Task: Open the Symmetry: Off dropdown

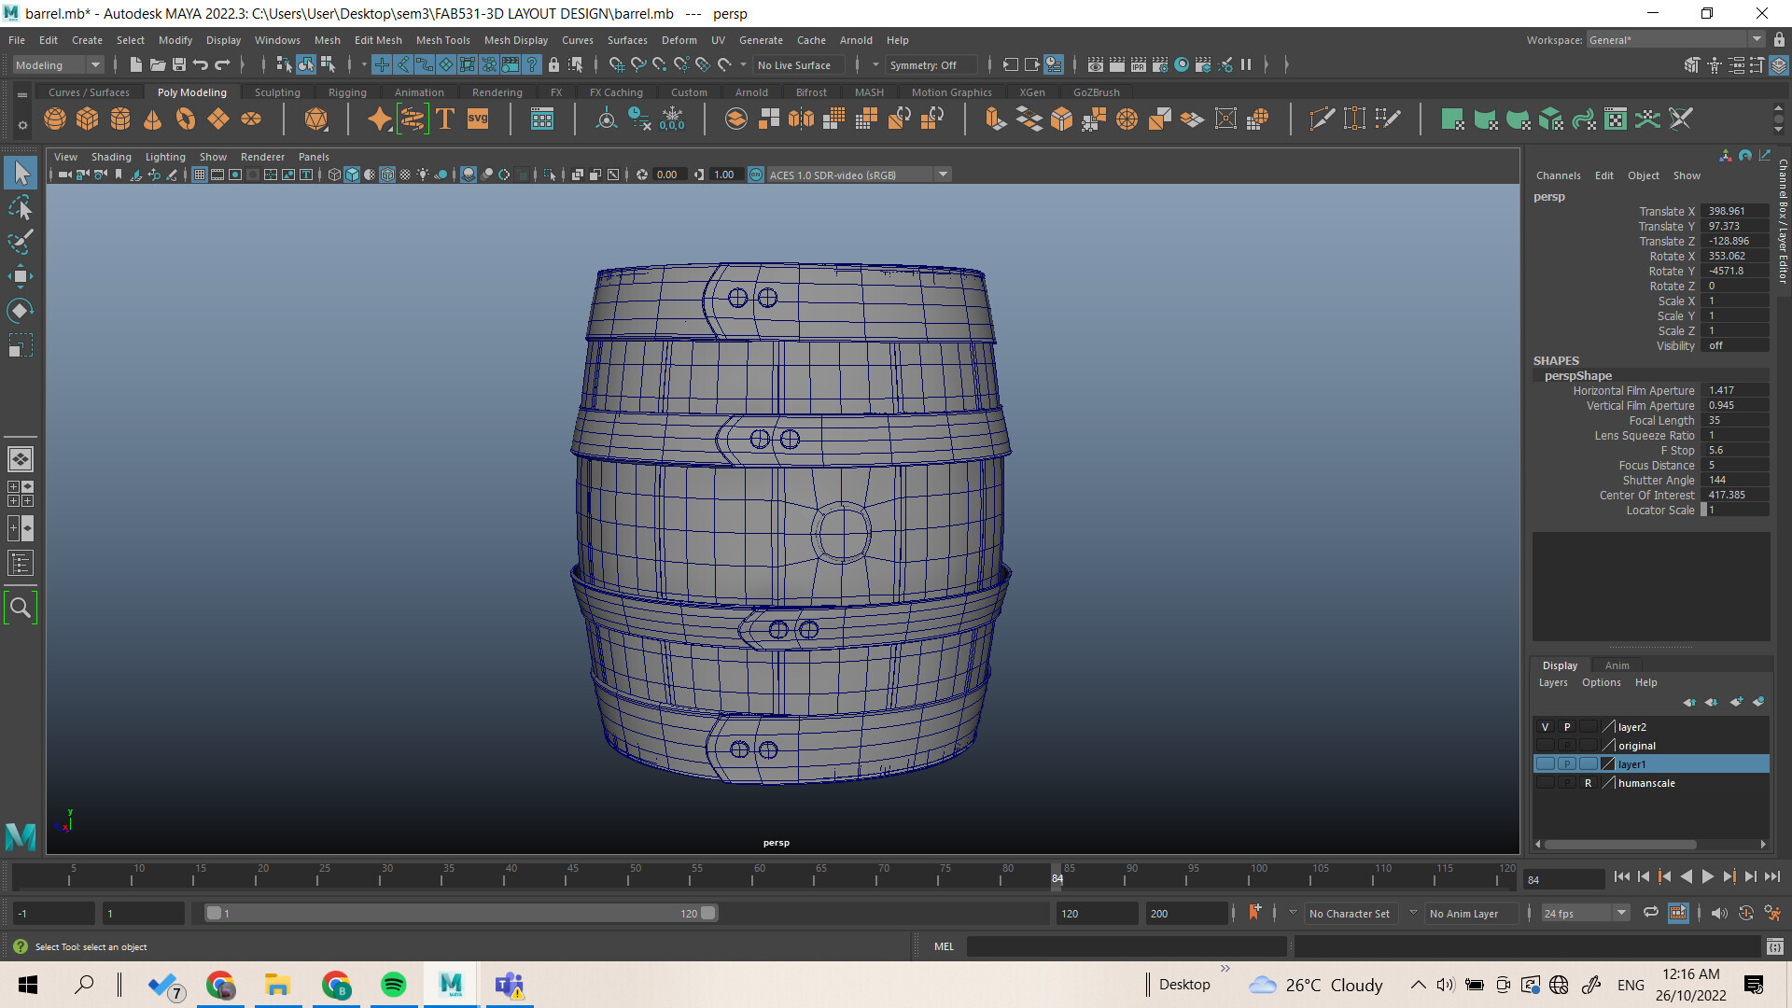Action: (931, 64)
